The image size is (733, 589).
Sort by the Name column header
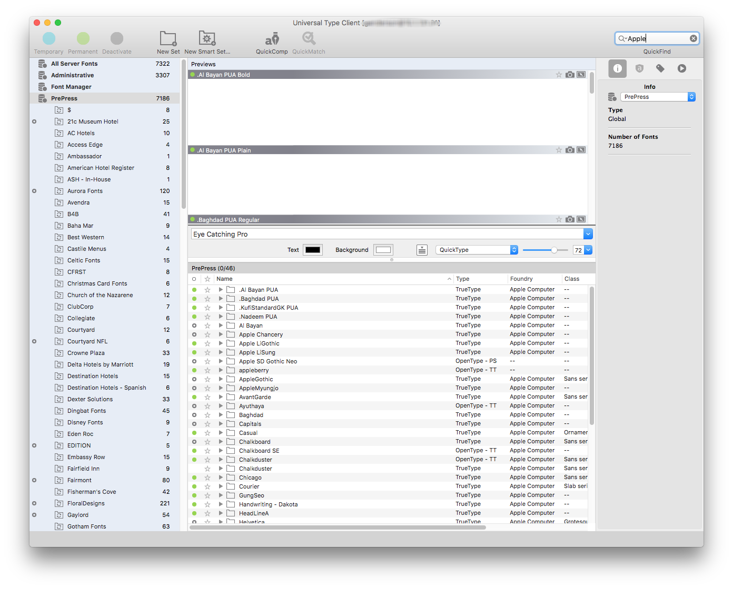(x=334, y=279)
